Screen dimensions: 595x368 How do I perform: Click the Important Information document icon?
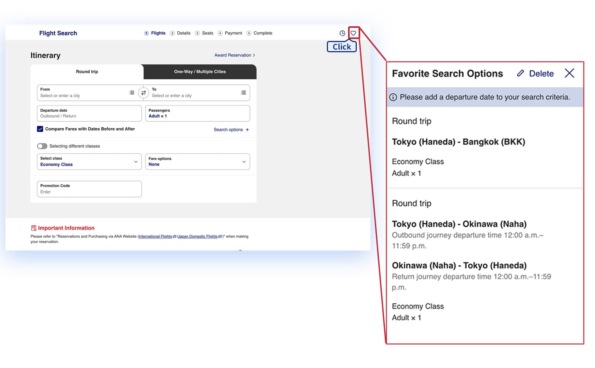tap(34, 228)
